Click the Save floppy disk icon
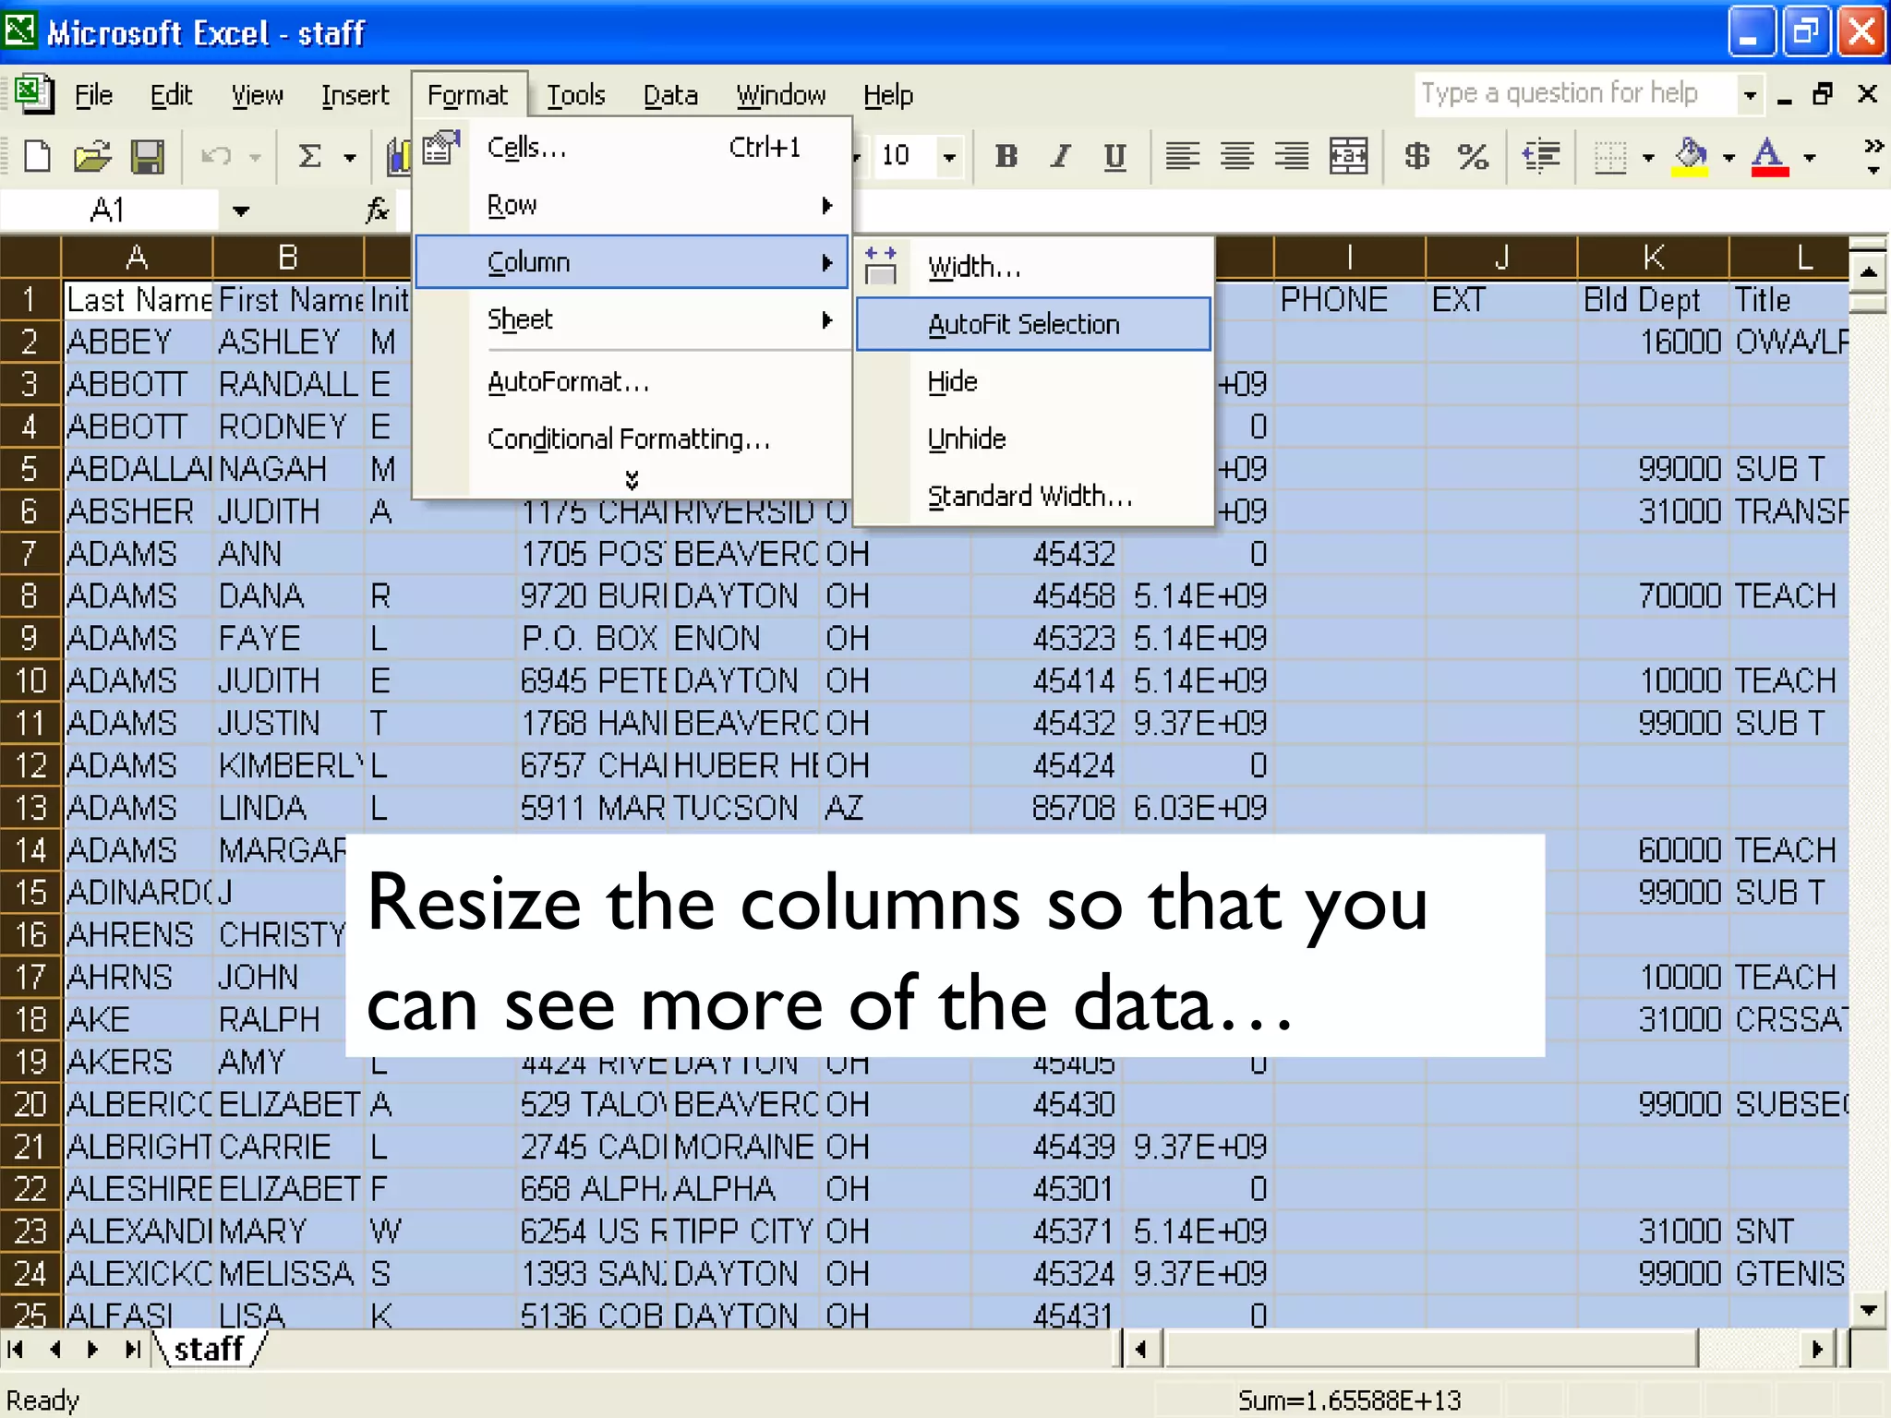The width and height of the screenshot is (1891, 1418). click(x=148, y=156)
